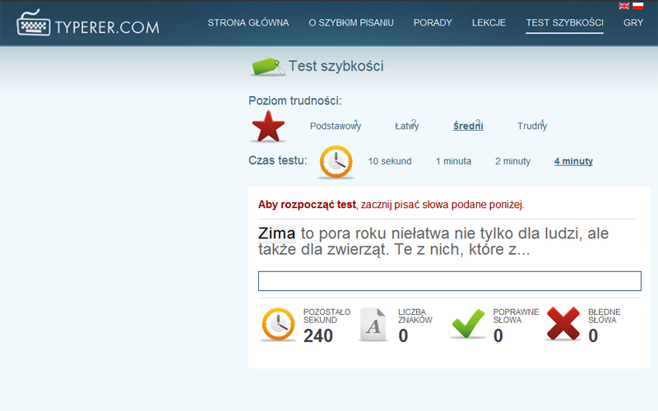Screen dimensions: 658x411
Task: Click the red star difficulty icon
Action: click(x=268, y=127)
